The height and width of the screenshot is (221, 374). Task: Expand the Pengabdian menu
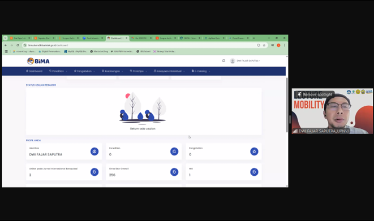click(84, 71)
